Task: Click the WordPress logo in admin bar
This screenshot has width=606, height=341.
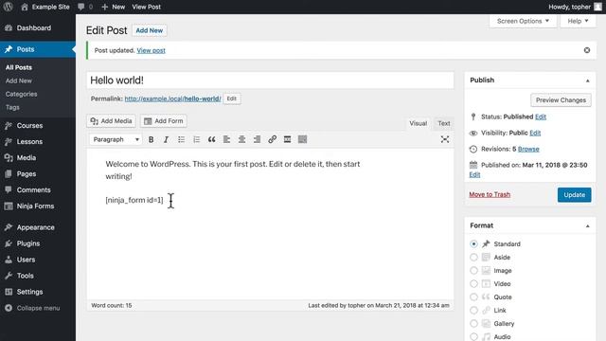Action: (x=9, y=7)
